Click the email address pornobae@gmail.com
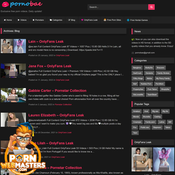 point(145,53)
